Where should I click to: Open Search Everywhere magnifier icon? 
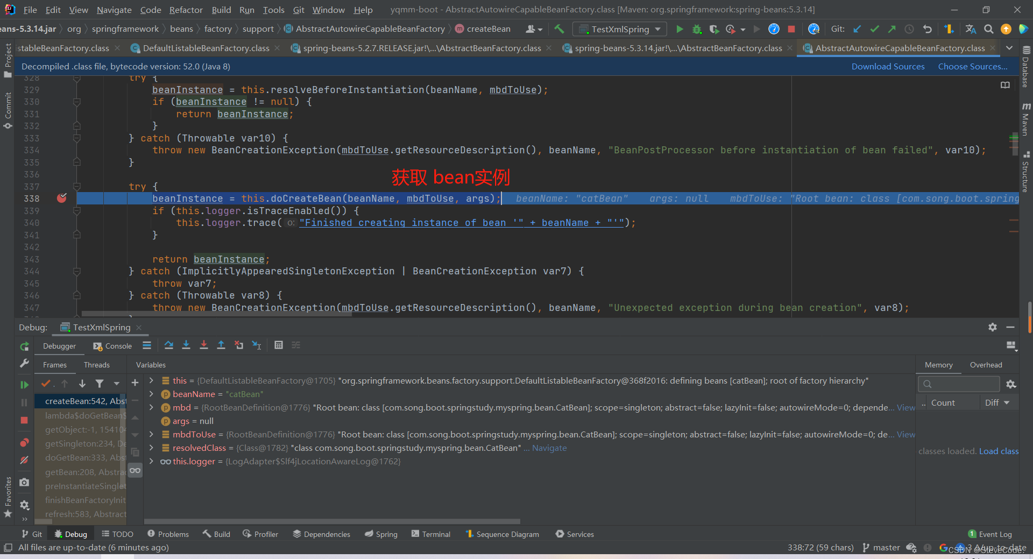(988, 29)
